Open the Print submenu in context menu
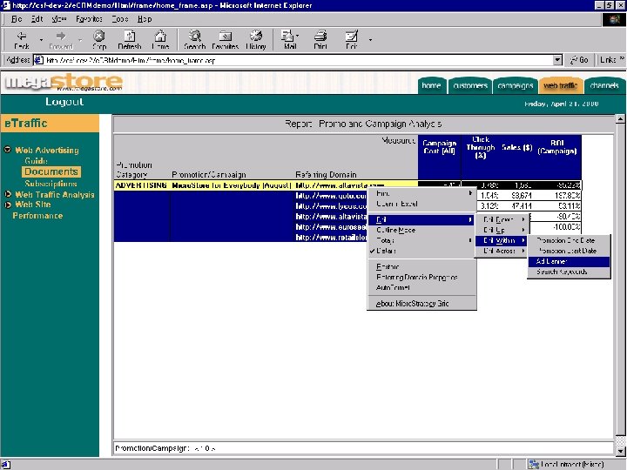The height and width of the screenshot is (470, 627). coord(421,193)
